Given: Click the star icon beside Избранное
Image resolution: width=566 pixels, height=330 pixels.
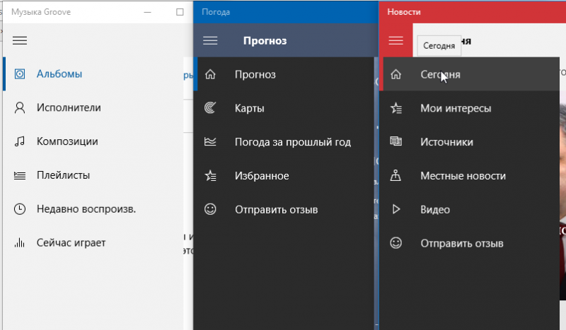Looking at the screenshot, I should click(210, 176).
